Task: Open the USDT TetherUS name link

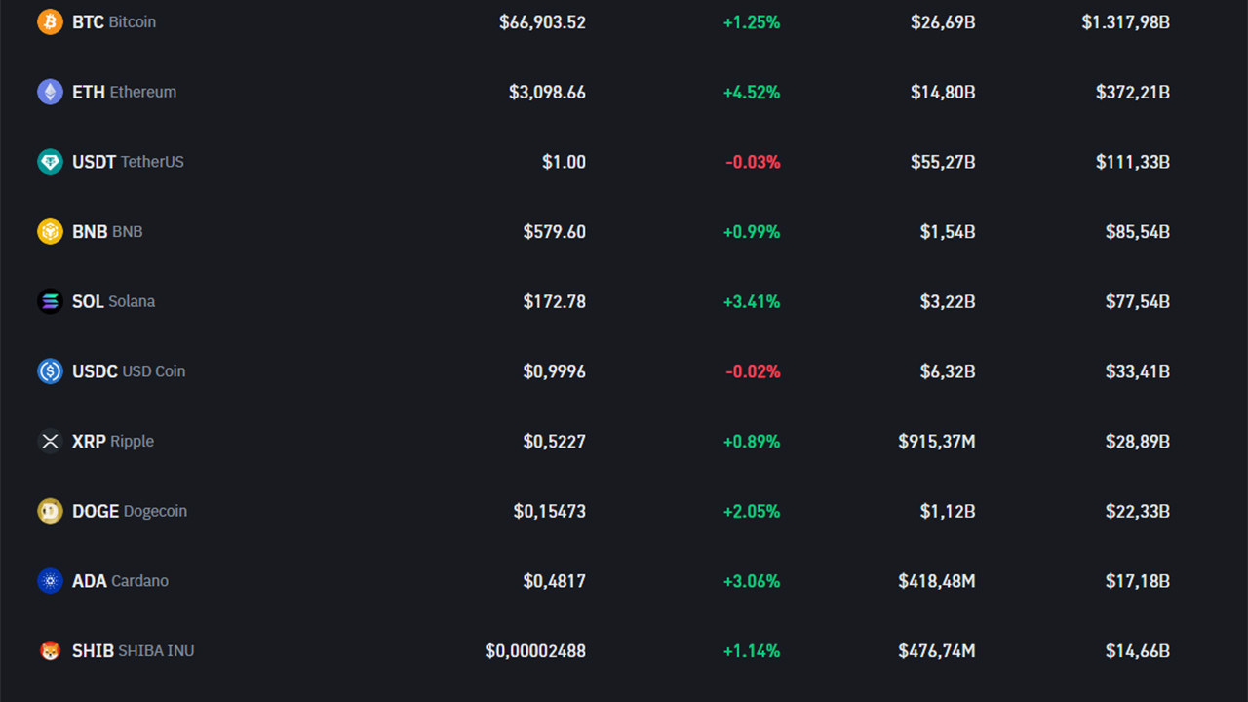Action: coord(128,162)
